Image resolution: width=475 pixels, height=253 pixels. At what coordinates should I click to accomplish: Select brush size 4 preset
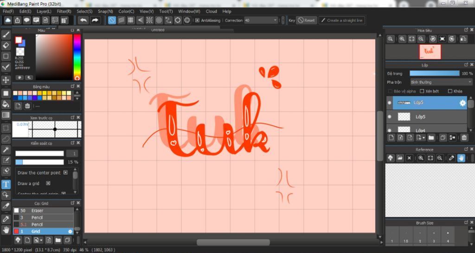click(448, 237)
